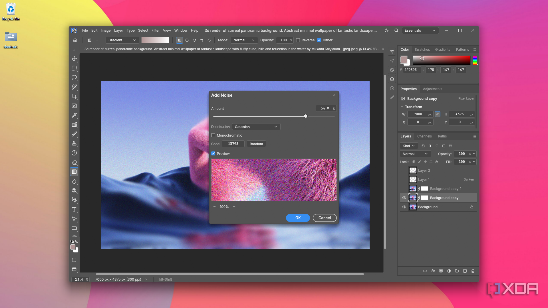Open the layer Fill dropdown arrow
Screen dimensions: 548x308
point(474,162)
